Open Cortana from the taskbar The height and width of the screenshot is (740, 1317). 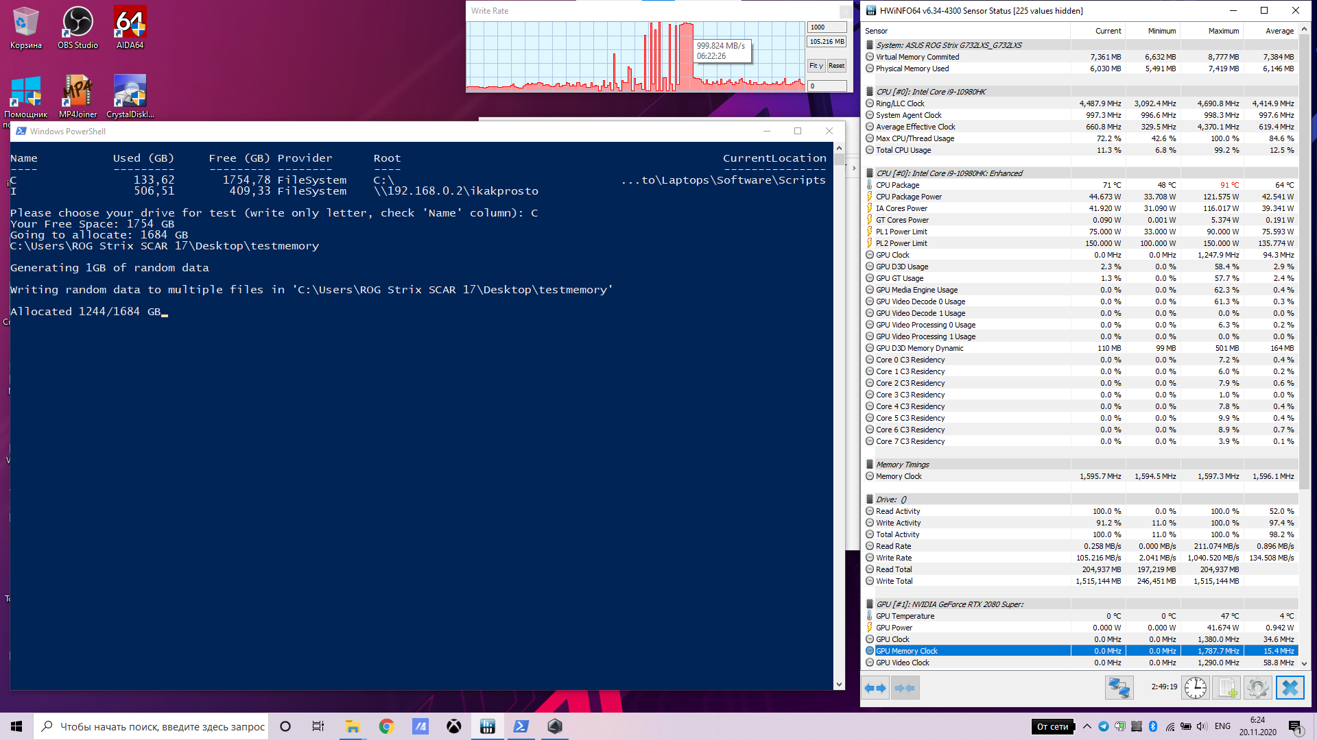[x=285, y=726]
